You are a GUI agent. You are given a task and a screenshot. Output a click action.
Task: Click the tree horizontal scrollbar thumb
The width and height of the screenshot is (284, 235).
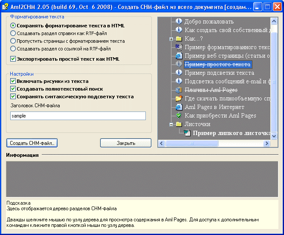[x=192, y=144]
